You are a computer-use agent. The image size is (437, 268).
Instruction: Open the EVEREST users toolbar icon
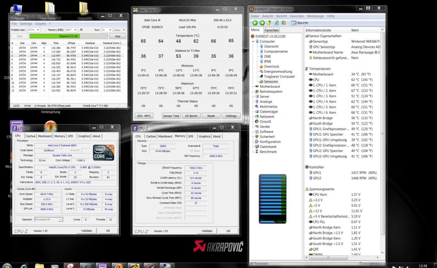(284, 23)
